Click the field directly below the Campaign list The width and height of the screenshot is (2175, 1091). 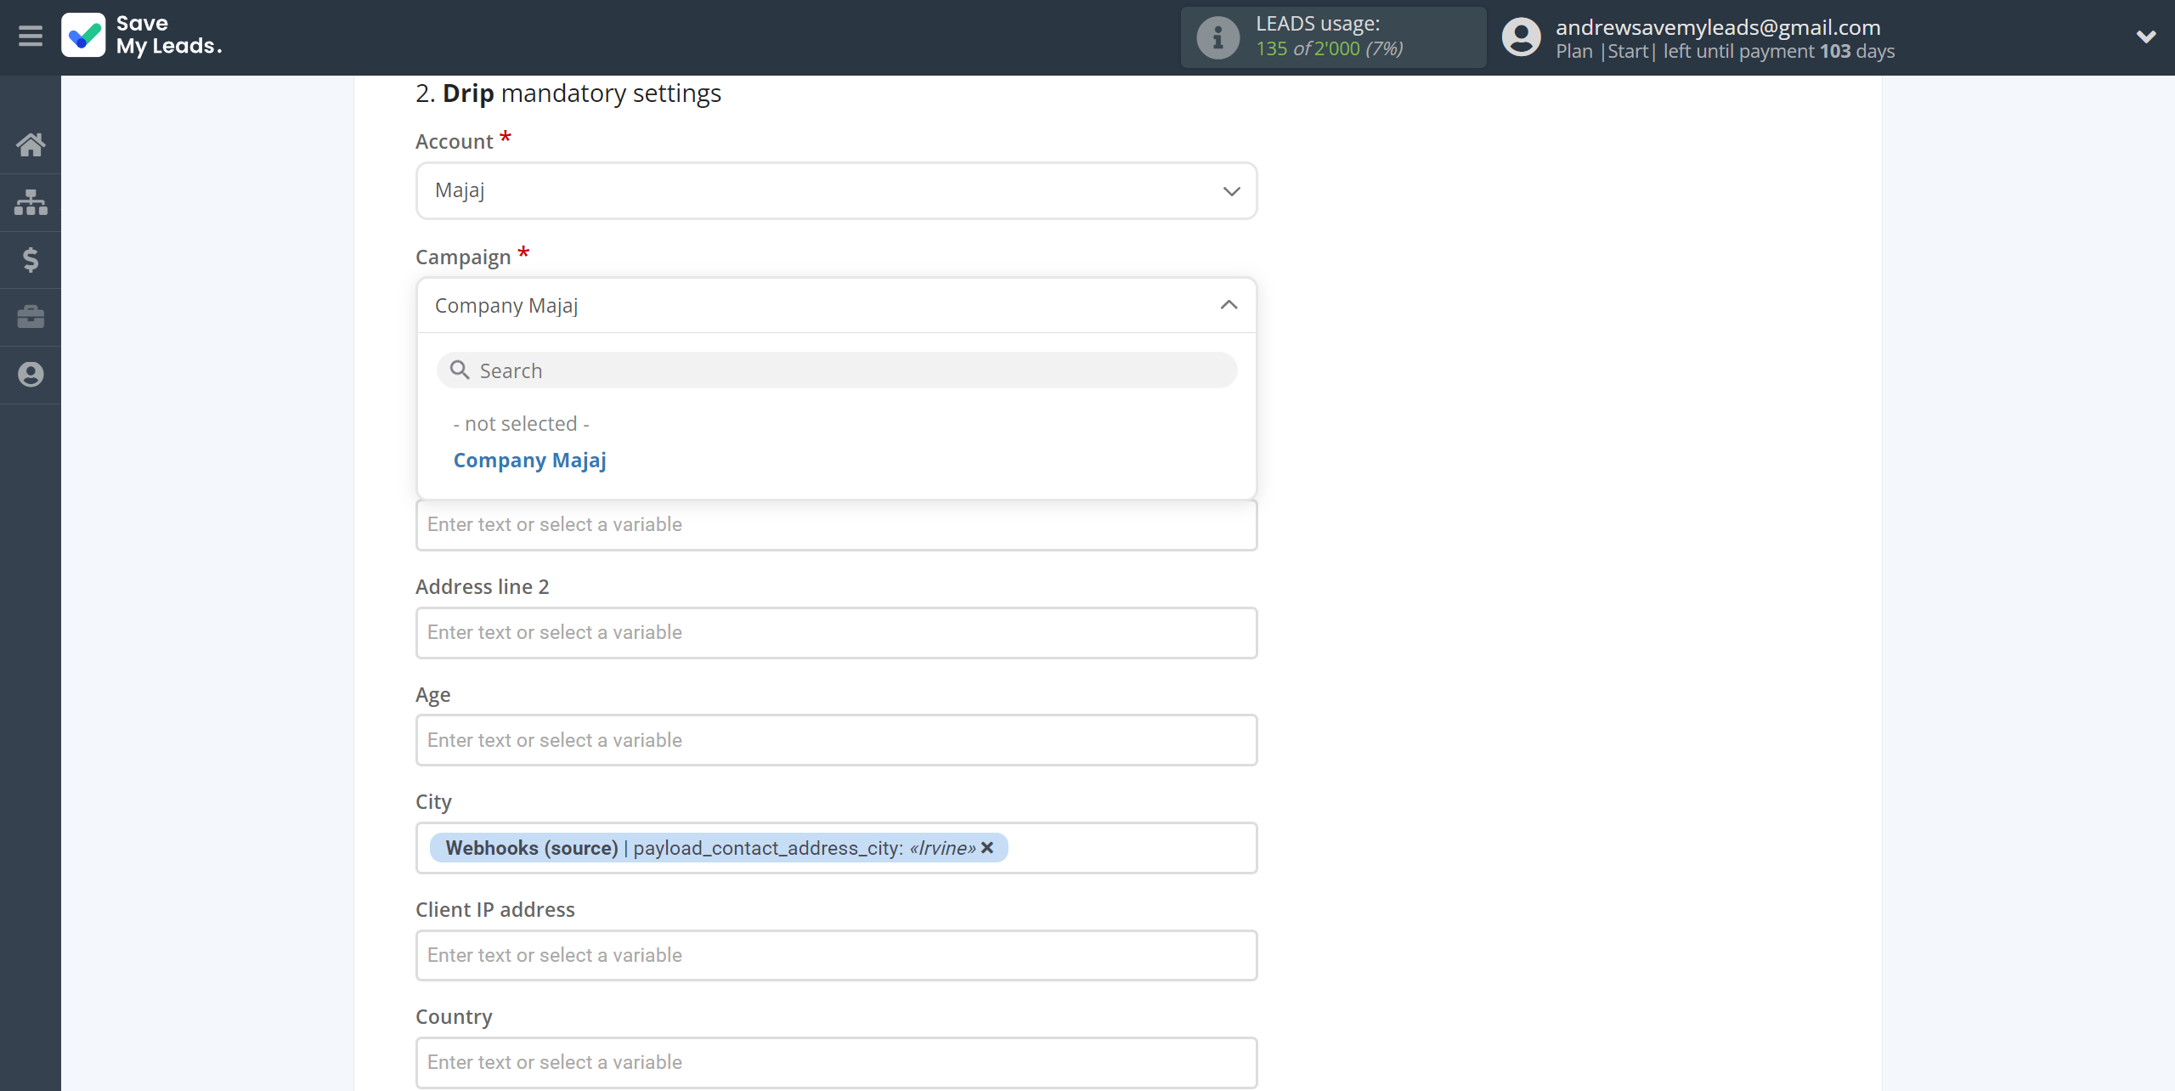836,525
